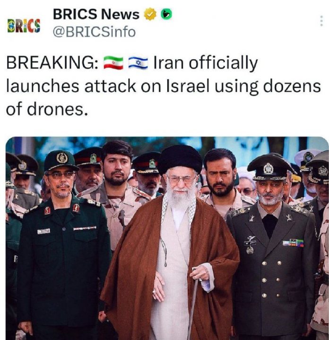The width and height of the screenshot is (329, 340).
Task: Click the black peaked cap badge of right officer
Action: pos(269,168)
